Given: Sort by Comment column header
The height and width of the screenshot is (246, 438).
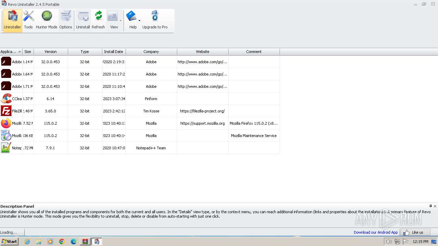Looking at the screenshot, I should (254, 52).
